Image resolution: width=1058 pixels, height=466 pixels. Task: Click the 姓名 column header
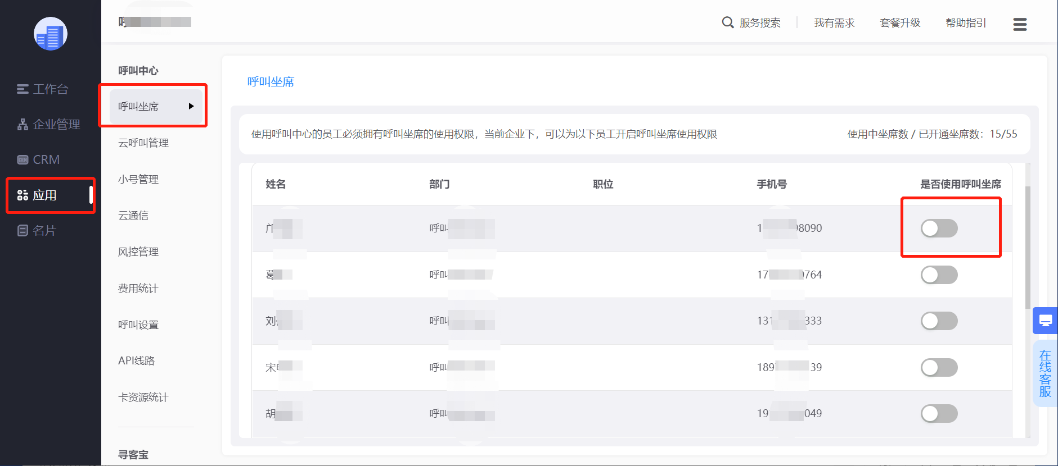click(x=276, y=184)
